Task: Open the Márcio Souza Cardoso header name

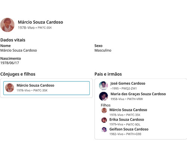Action: tap(40, 22)
